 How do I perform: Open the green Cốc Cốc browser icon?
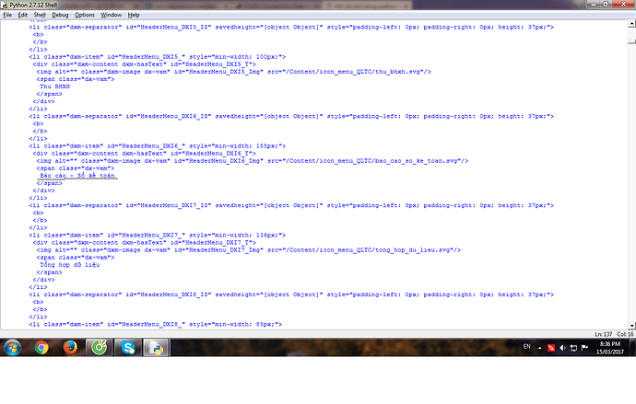pos(98,349)
